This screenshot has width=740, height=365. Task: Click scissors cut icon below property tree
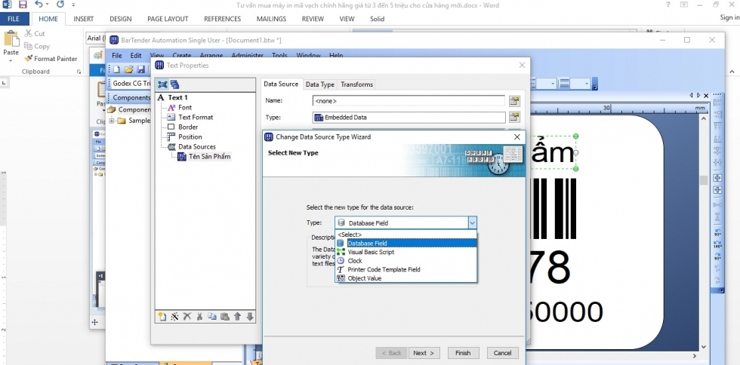point(199,317)
